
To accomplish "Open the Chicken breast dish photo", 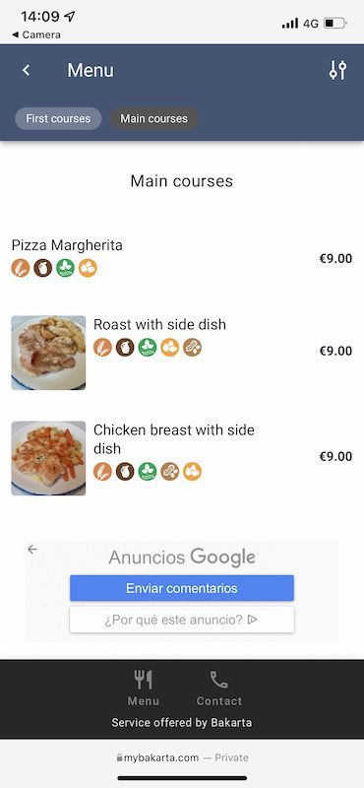I will point(48,458).
